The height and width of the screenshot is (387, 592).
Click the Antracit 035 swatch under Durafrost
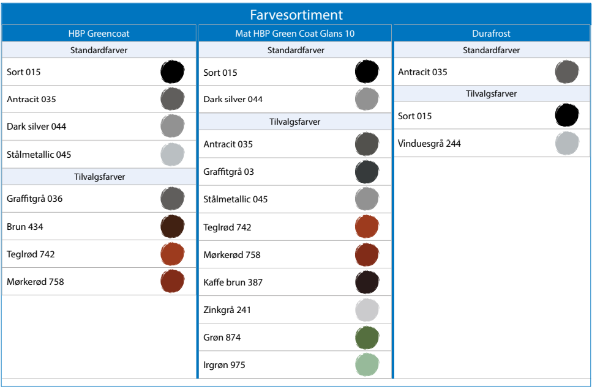click(x=567, y=72)
